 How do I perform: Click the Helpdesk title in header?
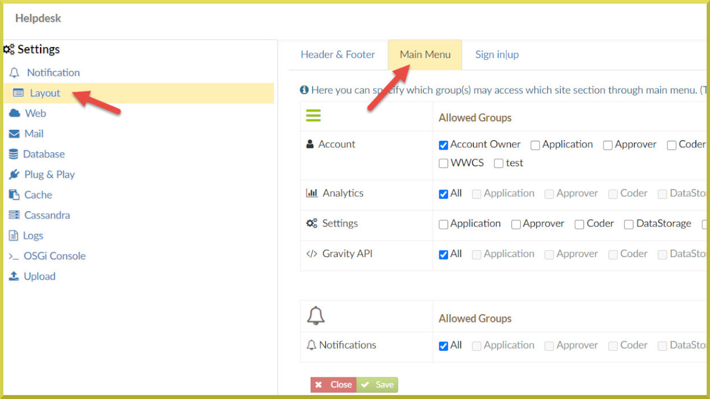tap(38, 18)
